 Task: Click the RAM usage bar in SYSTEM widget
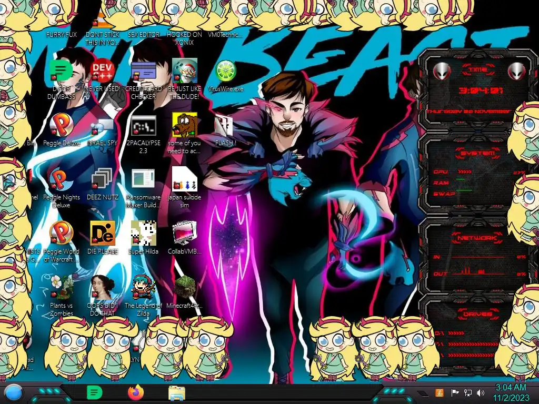pos(460,179)
